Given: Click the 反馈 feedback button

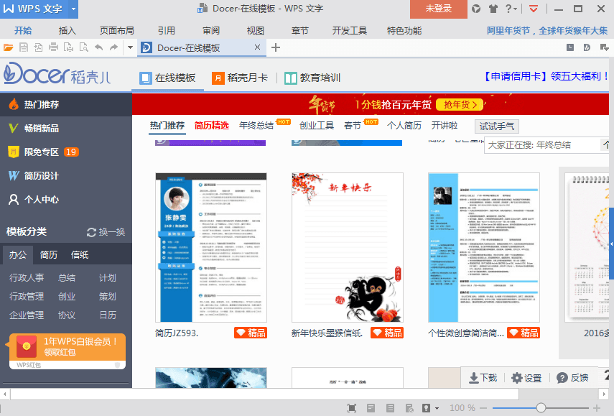Looking at the screenshot, I should coord(572,378).
